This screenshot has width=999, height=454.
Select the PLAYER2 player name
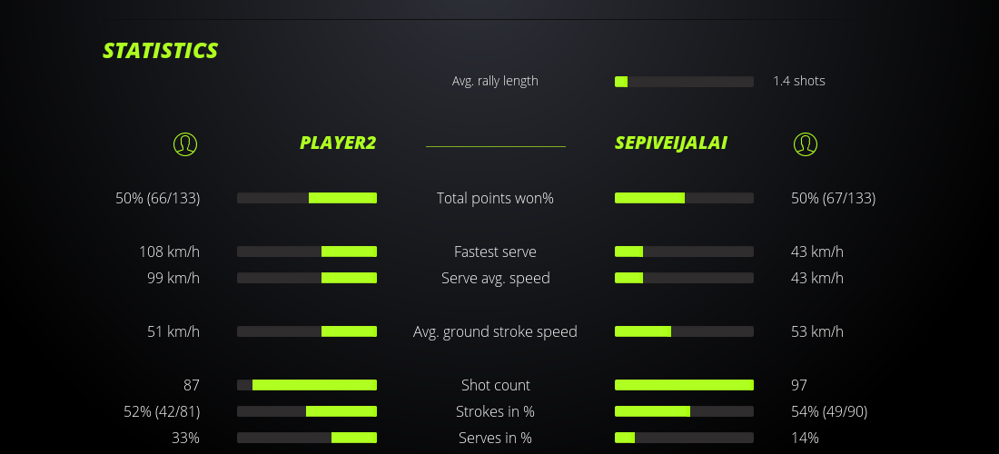tap(338, 143)
